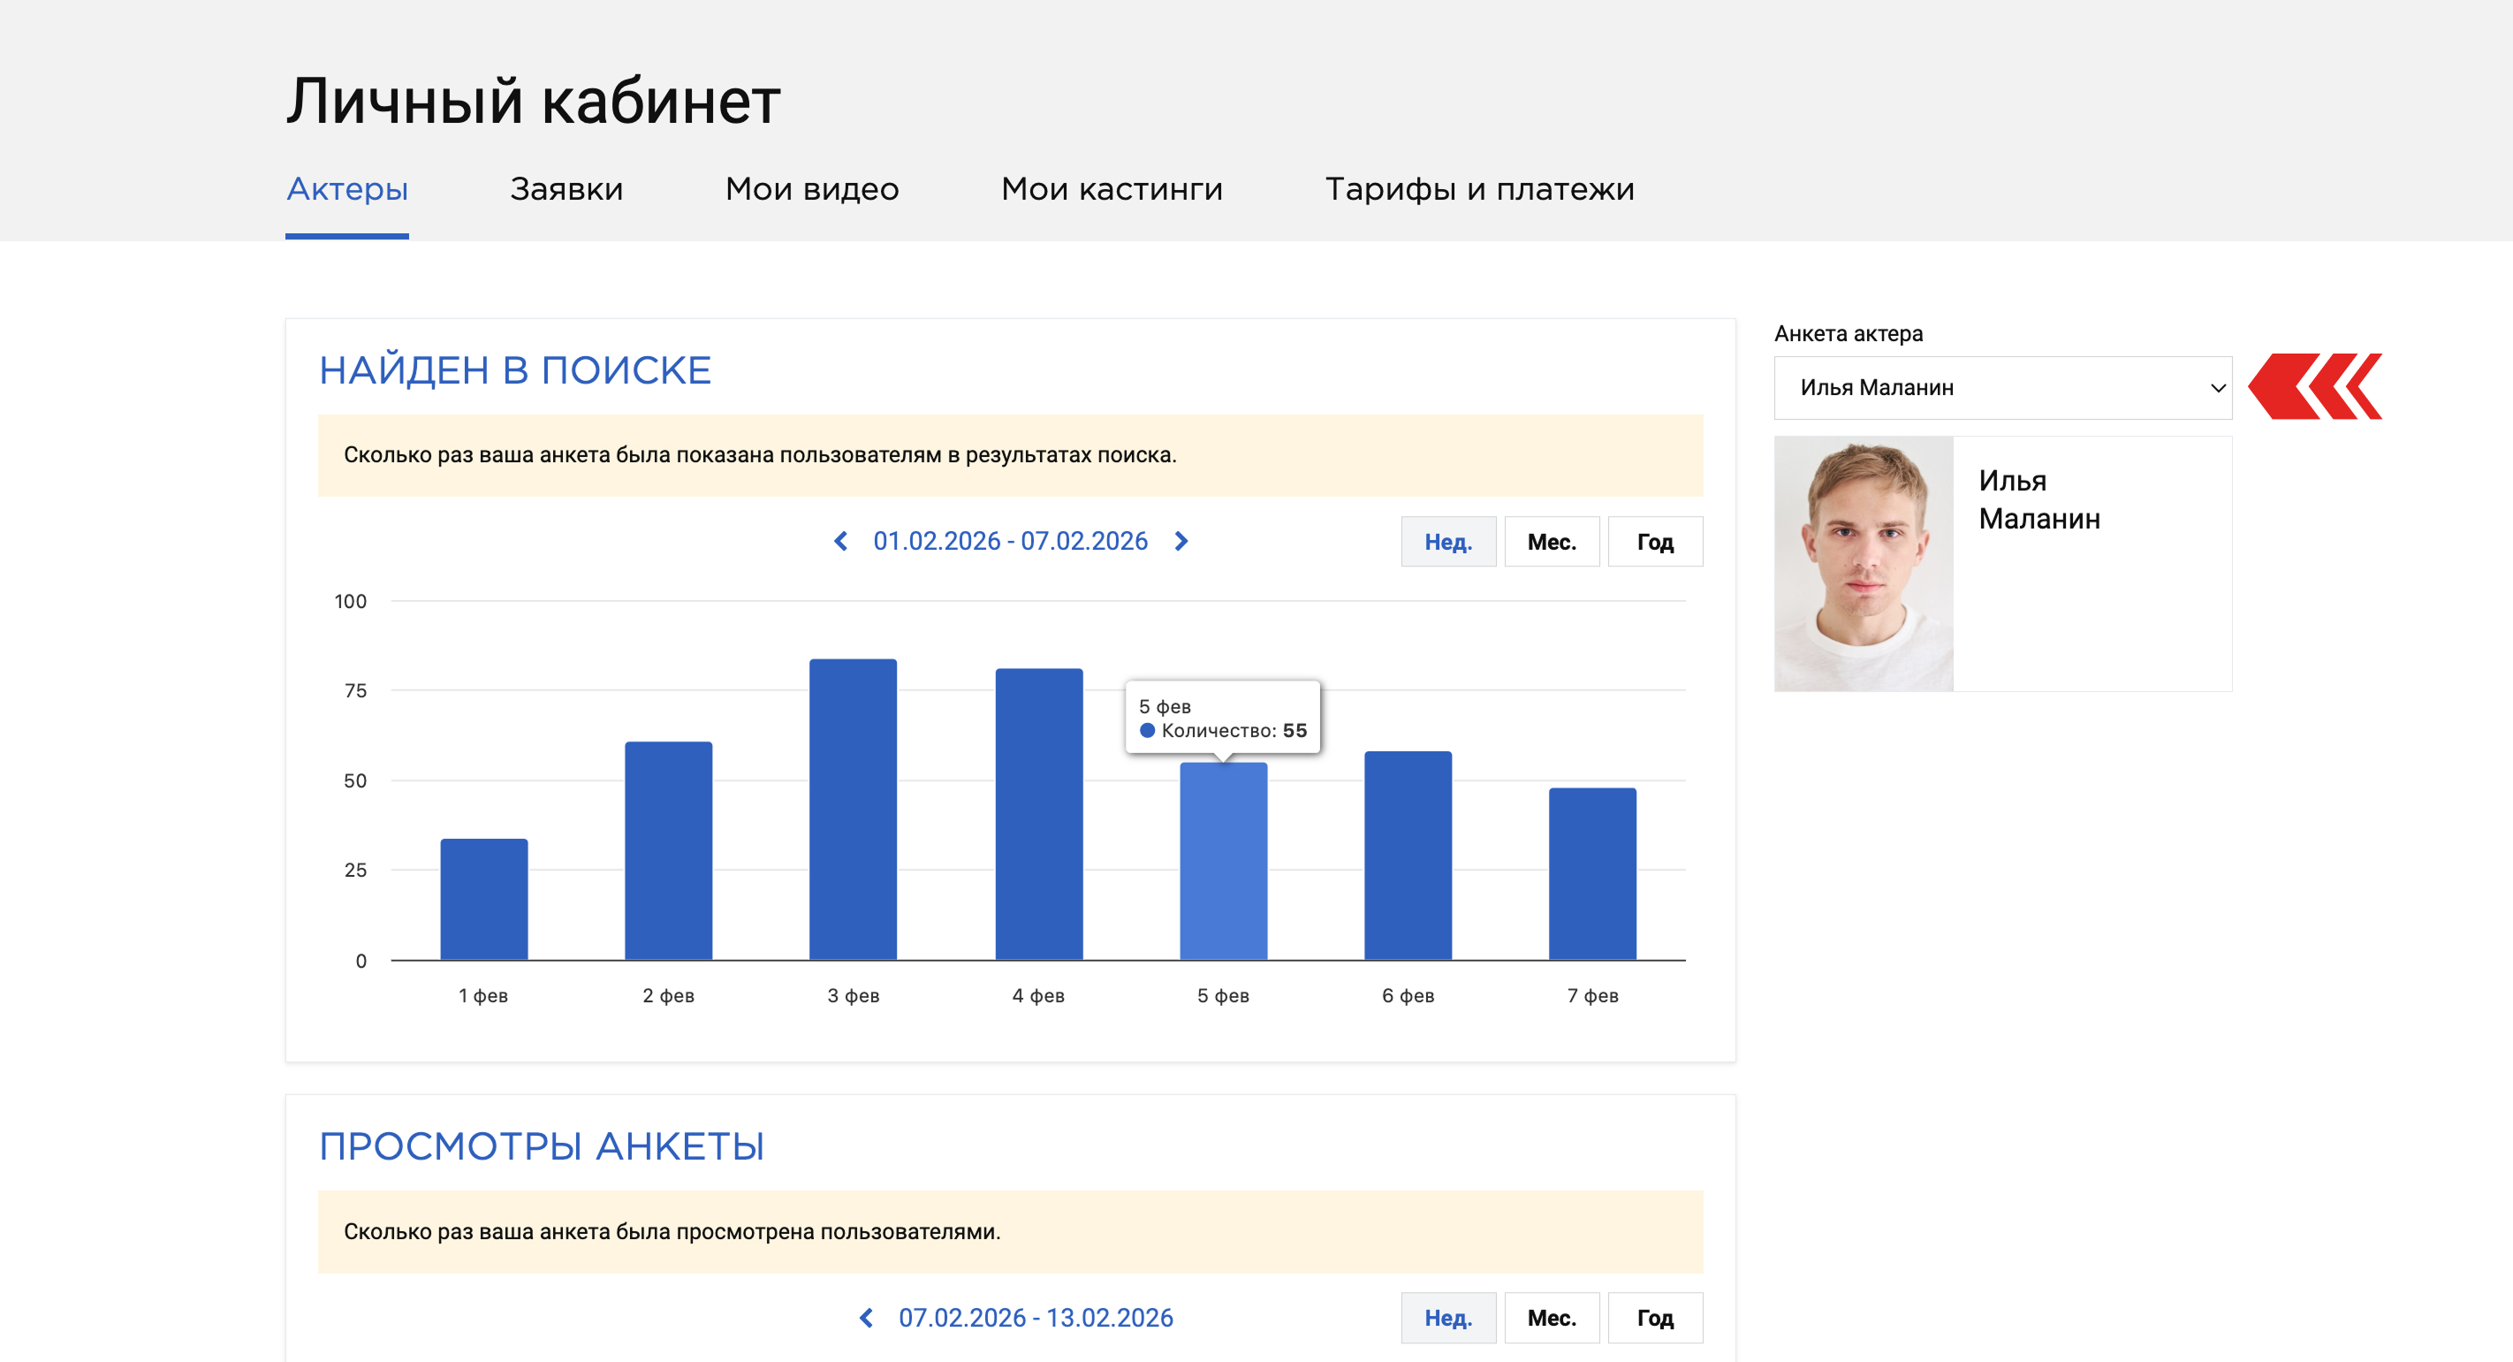
Task: Open Тарифы и платежи tab
Action: tap(1479, 189)
